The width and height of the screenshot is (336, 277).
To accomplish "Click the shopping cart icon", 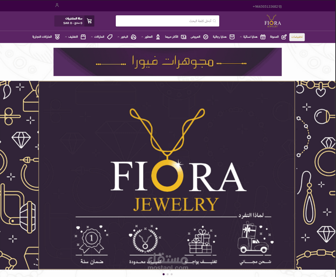I will (89, 21).
